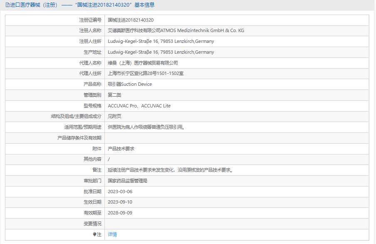Select registration number value 国械注进20182140320 in table
The image size is (376, 244).
coord(131,20)
